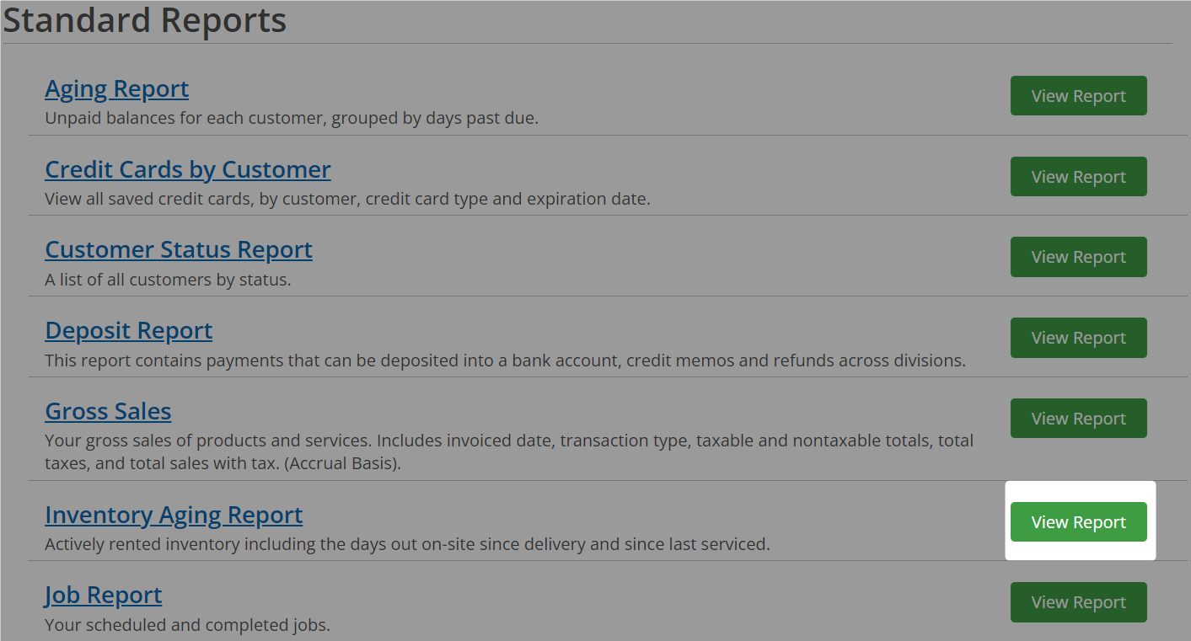Click View Report for Aging Report
Image resolution: width=1191 pixels, height=641 pixels.
(1078, 95)
